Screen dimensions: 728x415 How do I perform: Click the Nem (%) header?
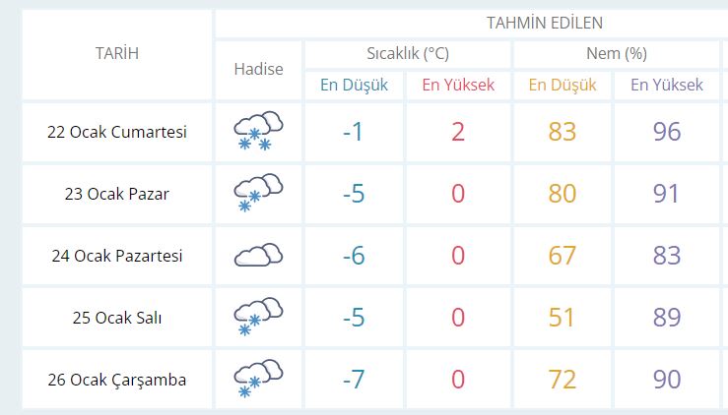click(x=617, y=53)
